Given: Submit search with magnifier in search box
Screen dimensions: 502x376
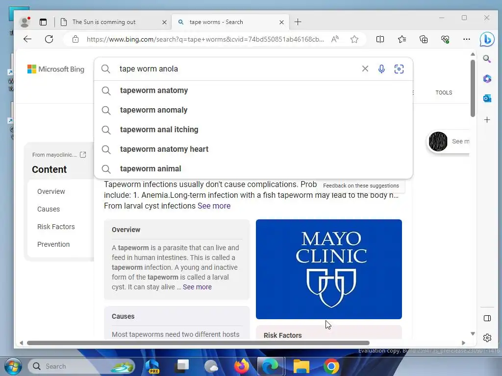Looking at the screenshot, I should coord(106,69).
